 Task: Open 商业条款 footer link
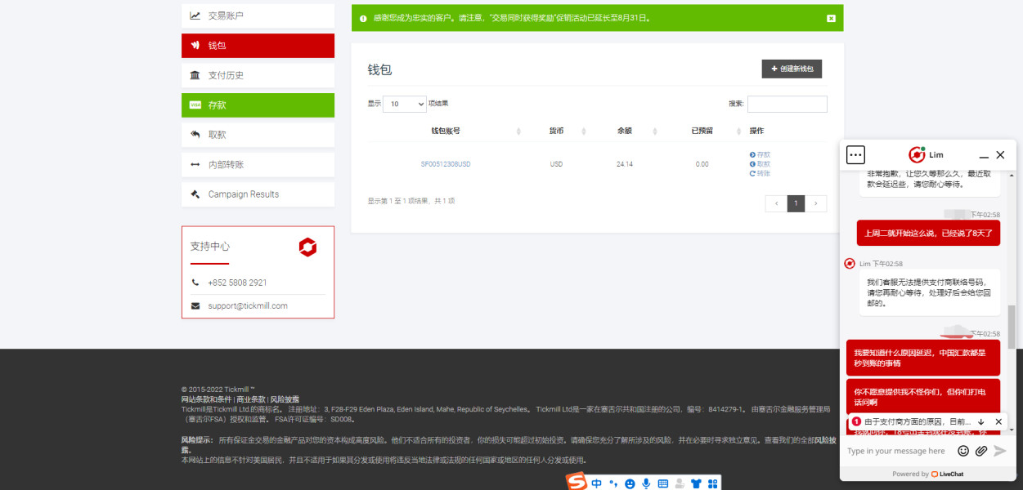251,399
